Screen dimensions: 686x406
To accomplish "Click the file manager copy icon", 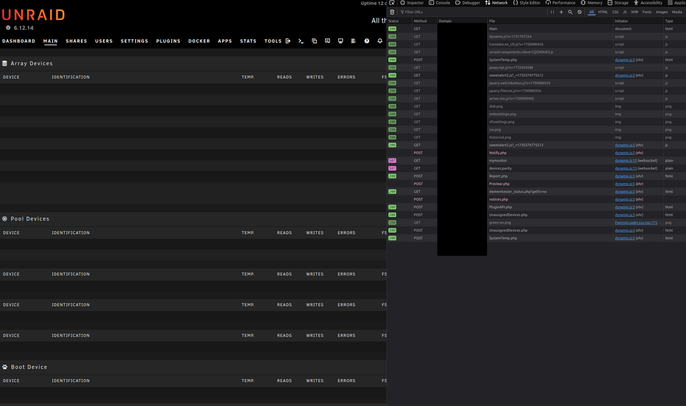I will (314, 41).
